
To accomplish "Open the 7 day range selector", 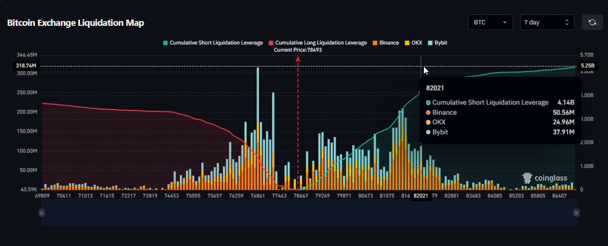I will click(547, 22).
